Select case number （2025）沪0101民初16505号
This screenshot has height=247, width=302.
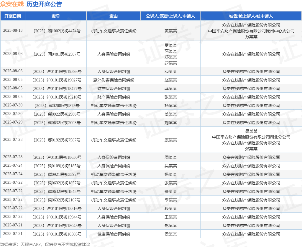[x=57, y=234]
